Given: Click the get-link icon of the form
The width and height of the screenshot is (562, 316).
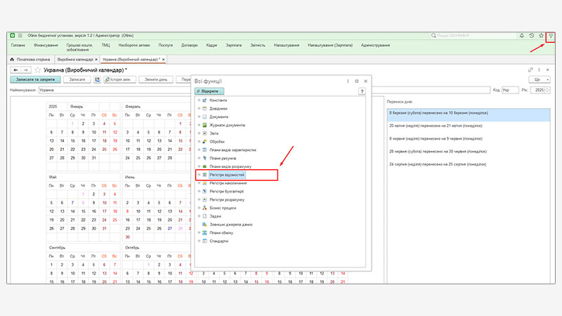Looking at the screenshot, I should [x=530, y=70].
